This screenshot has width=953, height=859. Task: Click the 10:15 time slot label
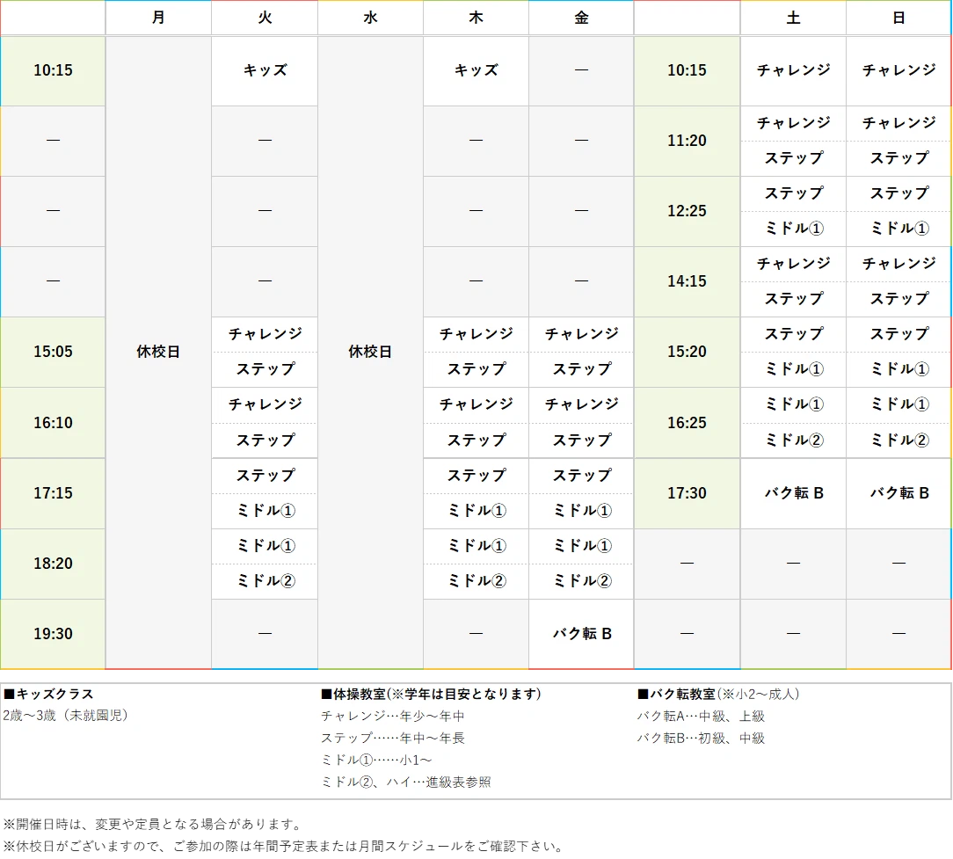pyautogui.click(x=53, y=70)
